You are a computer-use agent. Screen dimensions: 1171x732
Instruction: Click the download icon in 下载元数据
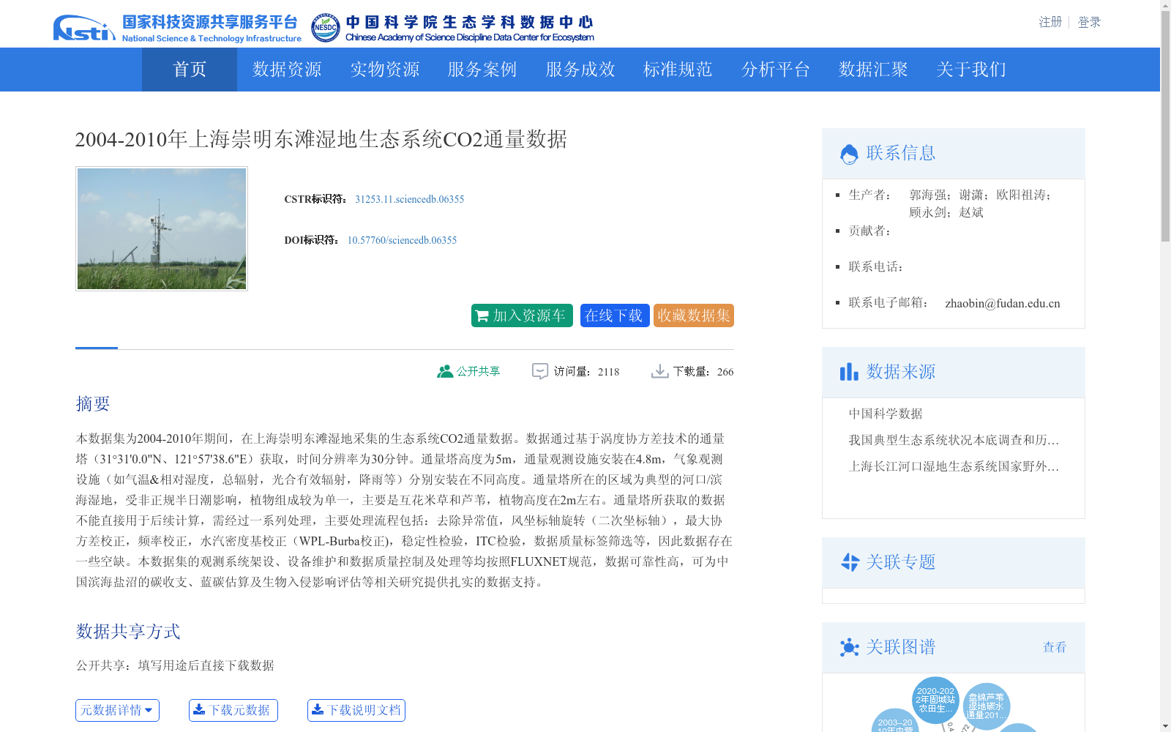point(198,709)
